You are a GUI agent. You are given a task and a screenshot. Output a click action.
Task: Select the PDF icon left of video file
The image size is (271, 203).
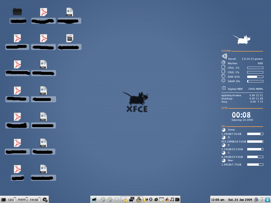click(x=44, y=38)
